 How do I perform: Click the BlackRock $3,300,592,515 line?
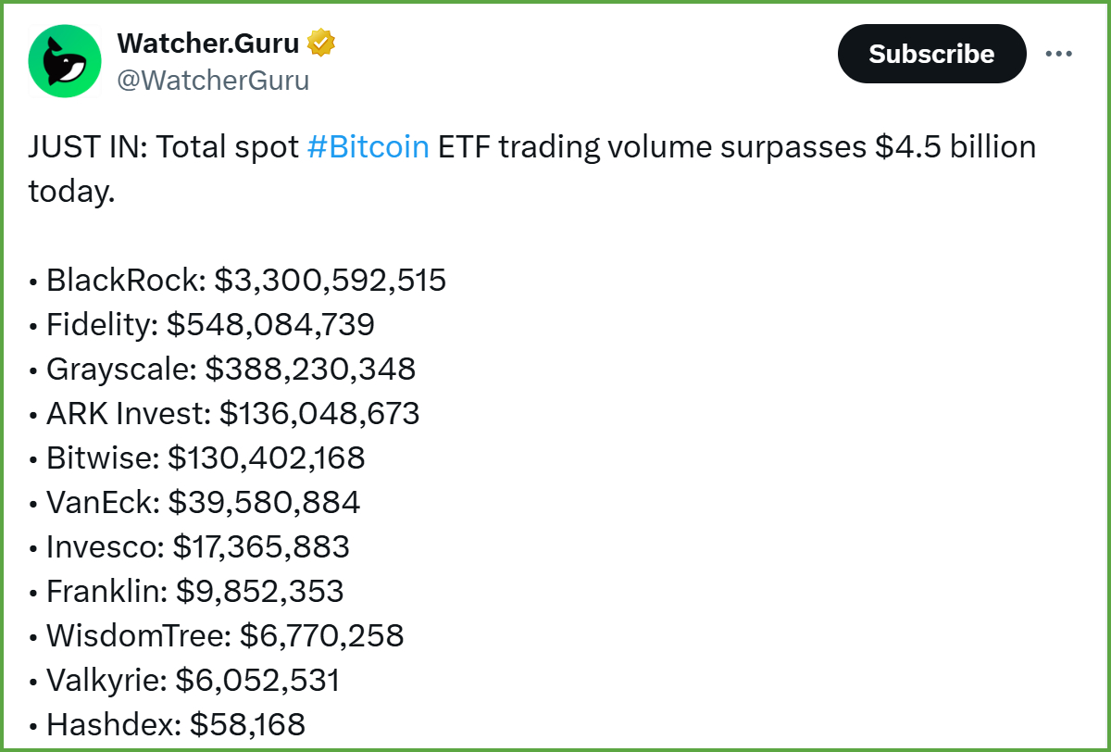(x=238, y=280)
